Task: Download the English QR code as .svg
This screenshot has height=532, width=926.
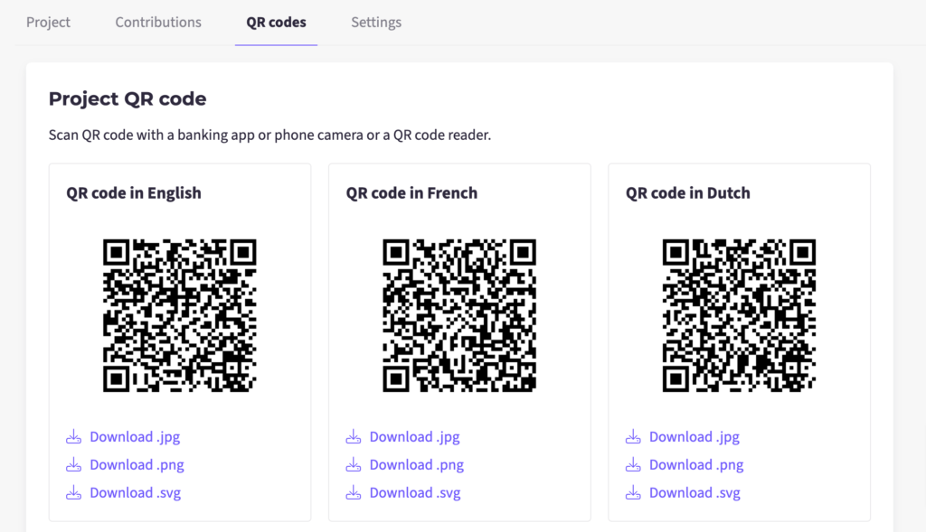Action: (135, 493)
